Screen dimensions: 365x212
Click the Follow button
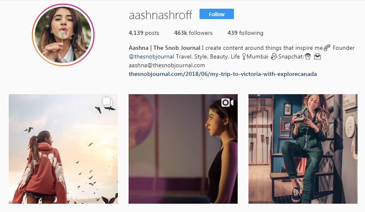pos(217,14)
